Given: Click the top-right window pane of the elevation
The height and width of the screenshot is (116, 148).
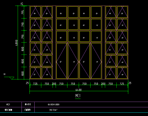Looking at the screenshot, I should pos(122,12).
